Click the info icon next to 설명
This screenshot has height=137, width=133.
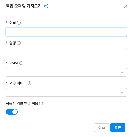pyautogui.click(x=19, y=43)
